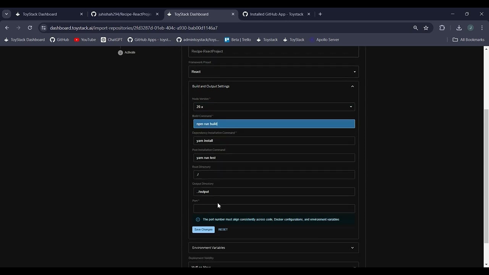Viewport: 489px width, 275px height.
Task: Open the ToyStack bookmark next to Apollo Server
Action: (x=293, y=40)
